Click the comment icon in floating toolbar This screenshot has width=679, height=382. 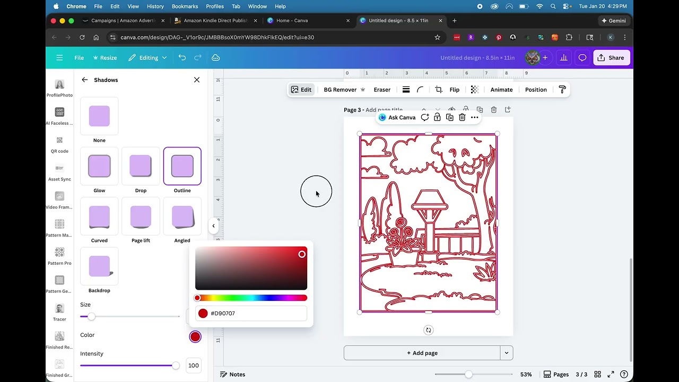pyautogui.click(x=425, y=117)
